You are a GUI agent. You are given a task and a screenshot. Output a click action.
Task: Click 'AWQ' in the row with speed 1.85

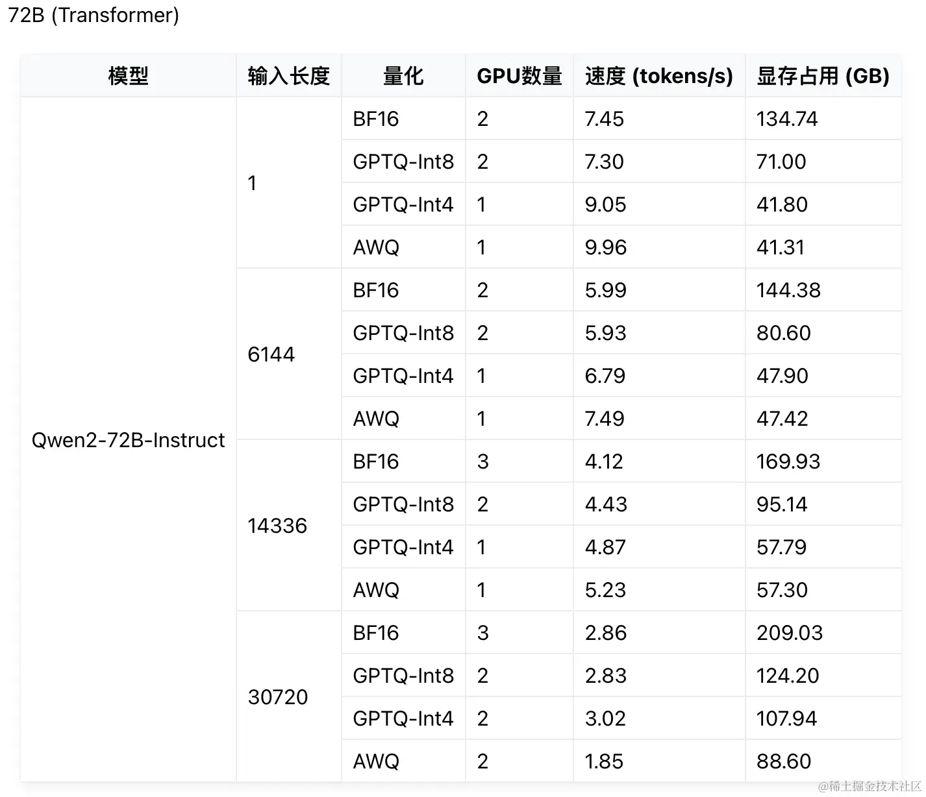point(376,761)
